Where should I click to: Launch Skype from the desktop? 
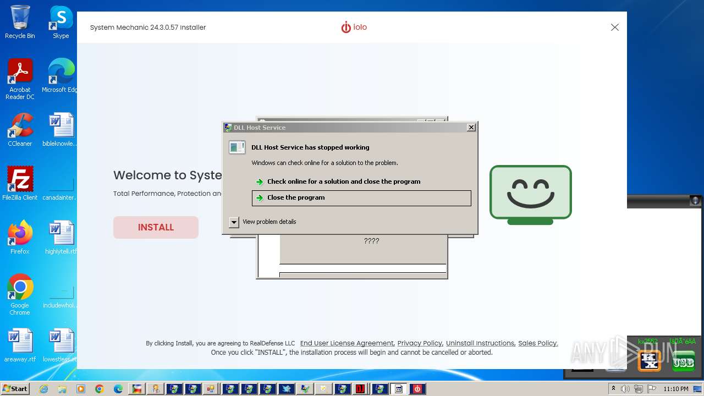[61, 22]
